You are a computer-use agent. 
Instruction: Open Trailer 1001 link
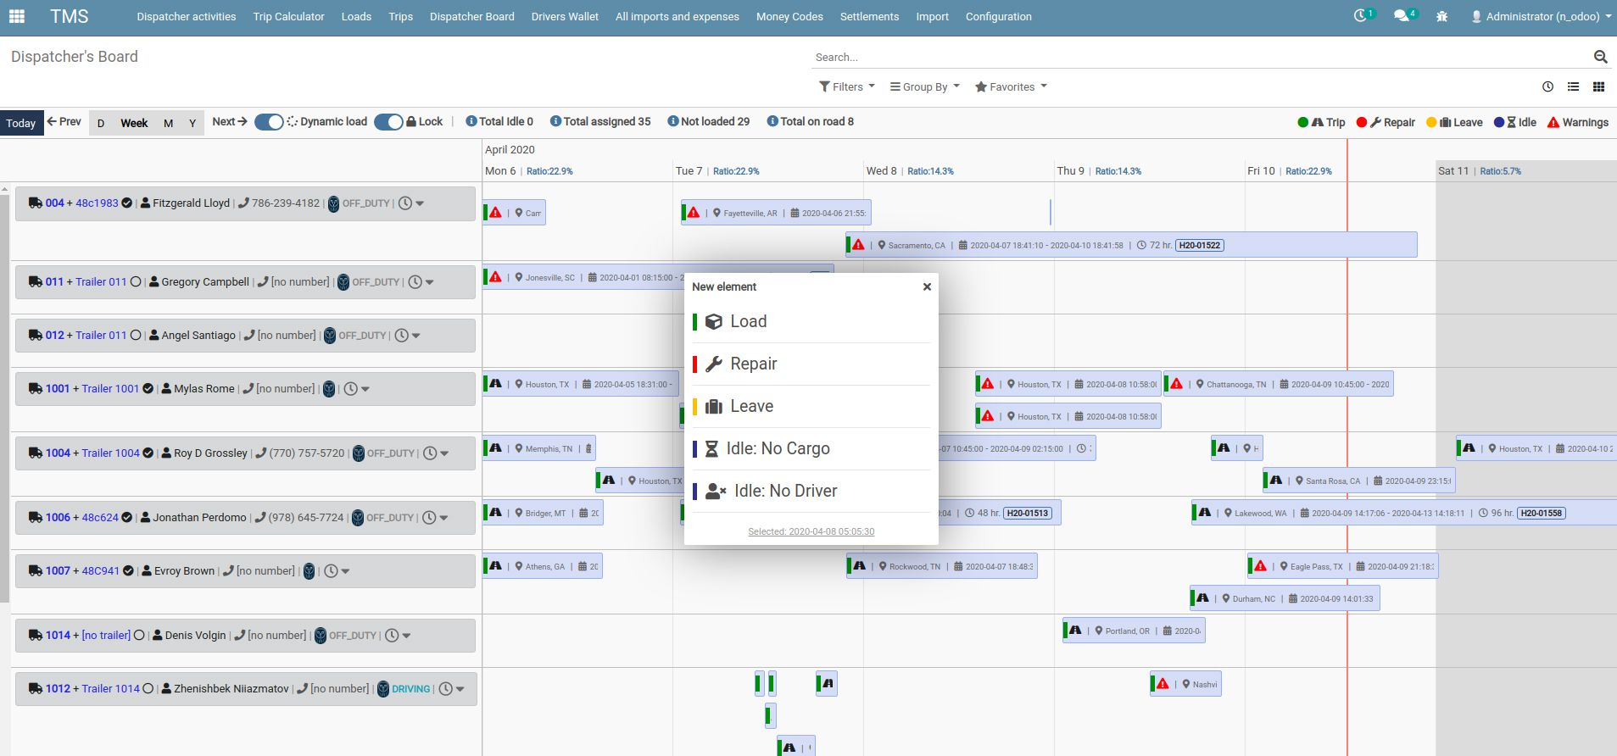[110, 389]
